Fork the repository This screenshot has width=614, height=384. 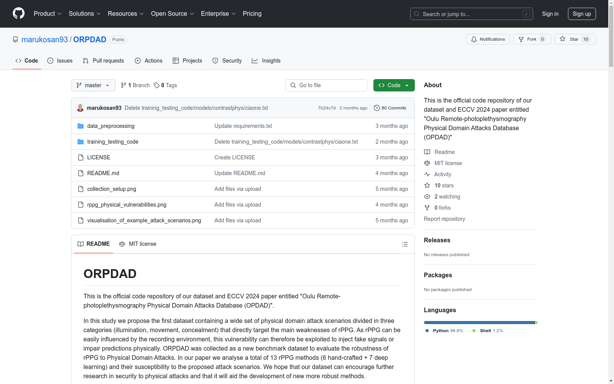point(532,39)
